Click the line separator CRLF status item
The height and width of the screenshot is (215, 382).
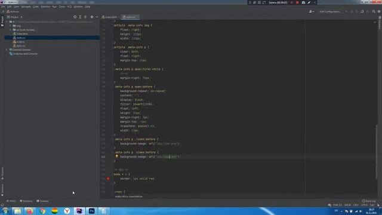pos(356,205)
